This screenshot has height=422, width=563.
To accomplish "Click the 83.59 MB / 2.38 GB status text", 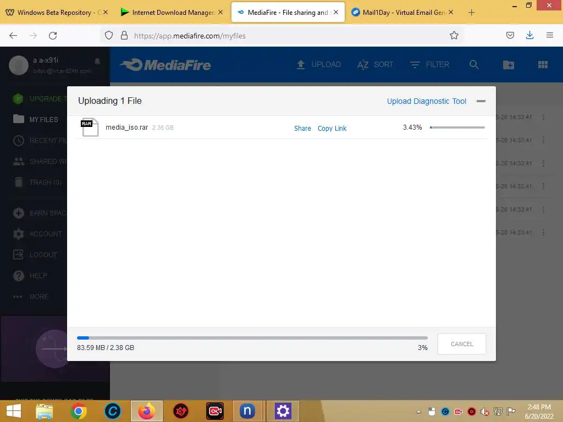I will pyautogui.click(x=106, y=348).
